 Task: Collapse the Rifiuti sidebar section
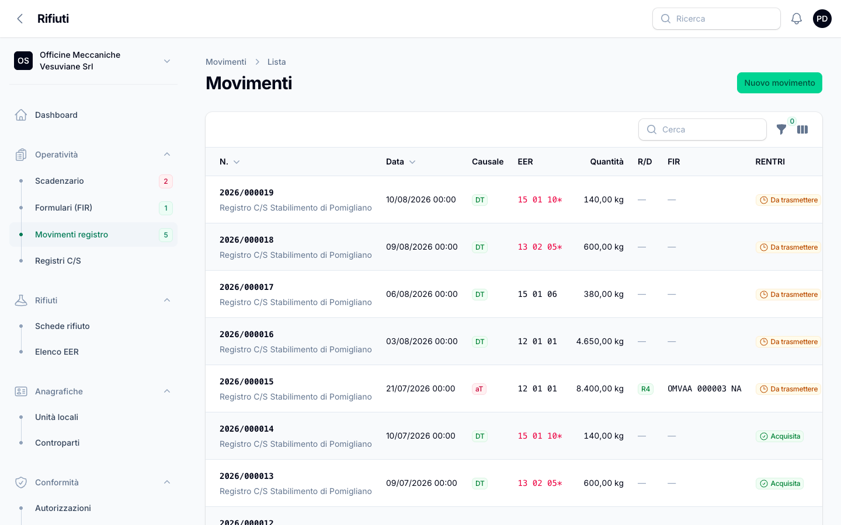tap(167, 300)
